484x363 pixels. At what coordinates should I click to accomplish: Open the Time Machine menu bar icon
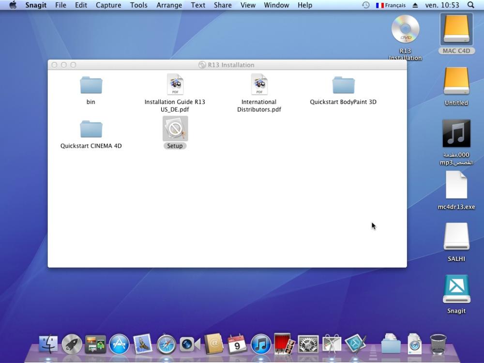365,5
